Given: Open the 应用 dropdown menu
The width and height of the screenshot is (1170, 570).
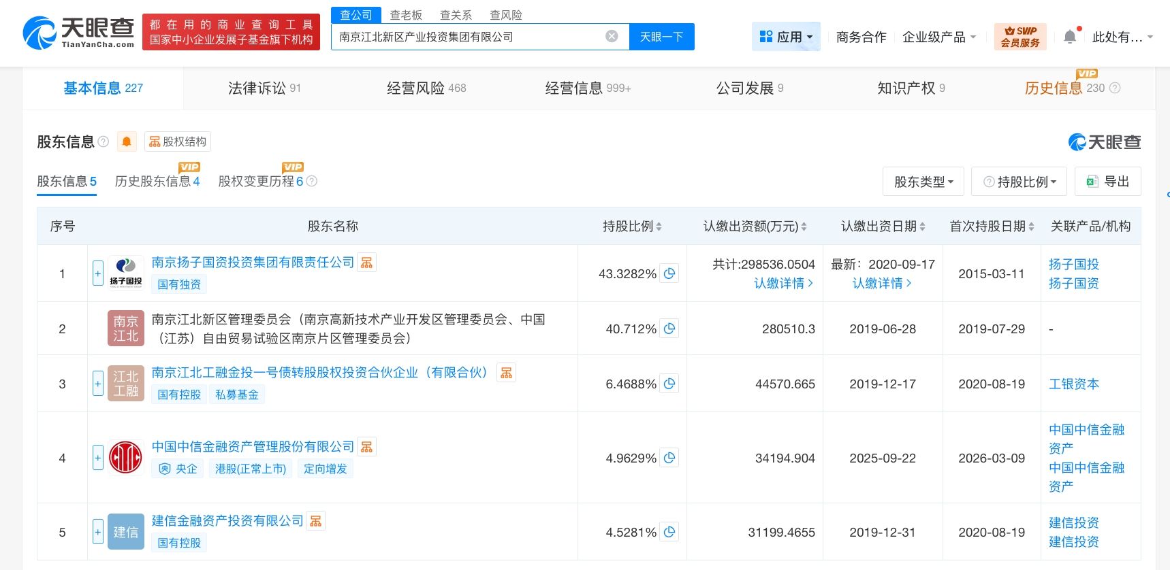Looking at the screenshot, I should coord(786,37).
